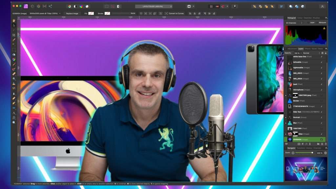This screenshot has height=189, width=336.
Task: Open the Zoom percentage dropdown in Navigator
Action: tap(320, 153)
